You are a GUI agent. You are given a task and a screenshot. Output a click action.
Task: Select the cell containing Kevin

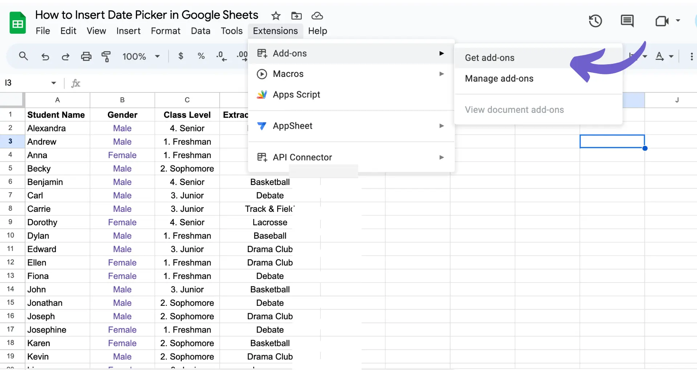[x=57, y=356]
